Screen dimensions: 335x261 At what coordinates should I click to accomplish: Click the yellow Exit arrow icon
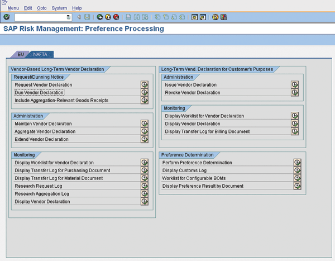click(x=108, y=17)
